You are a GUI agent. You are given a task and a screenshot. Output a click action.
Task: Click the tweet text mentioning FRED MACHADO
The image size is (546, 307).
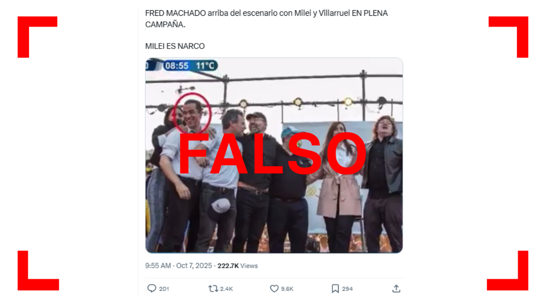266,19
